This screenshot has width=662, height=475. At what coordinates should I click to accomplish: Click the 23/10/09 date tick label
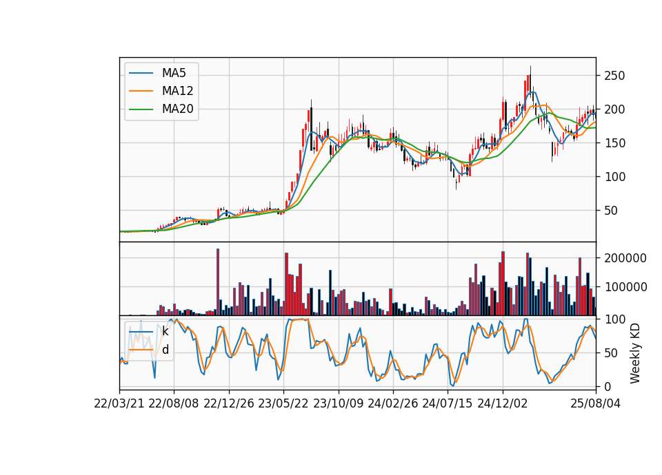[x=338, y=403]
